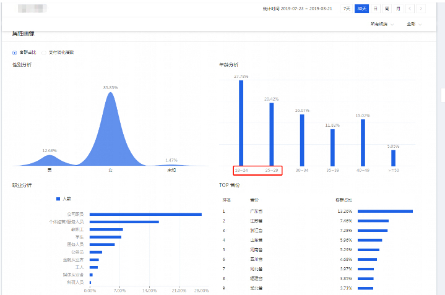Screen dimensions: 445x295
Task: Toggle the 人数 legend color swatch
Action: [58, 199]
